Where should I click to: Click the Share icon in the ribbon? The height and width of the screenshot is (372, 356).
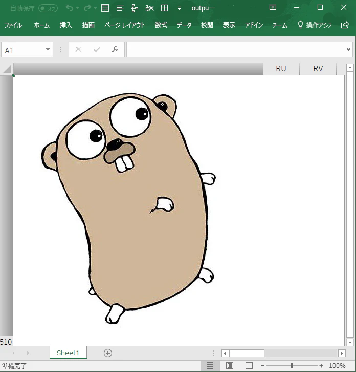pos(345,25)
